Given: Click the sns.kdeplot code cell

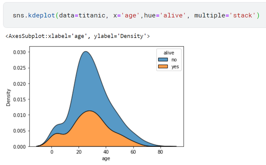Looking at the screenshot, I should [134, 15].
